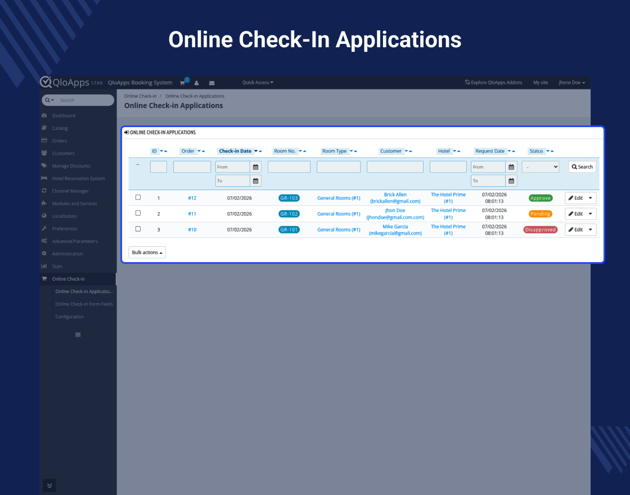Open Hotel Reservation System menu

[x=78, y=178]
